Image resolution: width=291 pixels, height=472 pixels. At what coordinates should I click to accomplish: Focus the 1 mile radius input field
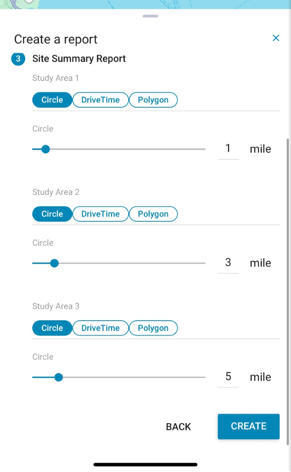click(x=228, y=149)
